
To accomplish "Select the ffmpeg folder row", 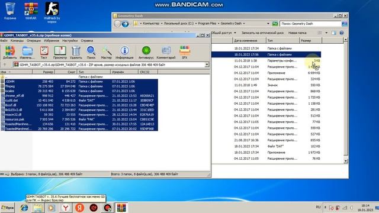I will pos(79,86).
